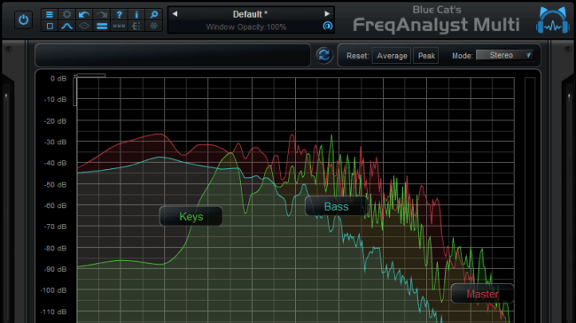Click the Master curve label
This screenshot has width=576, height=323.
point(482,294)
